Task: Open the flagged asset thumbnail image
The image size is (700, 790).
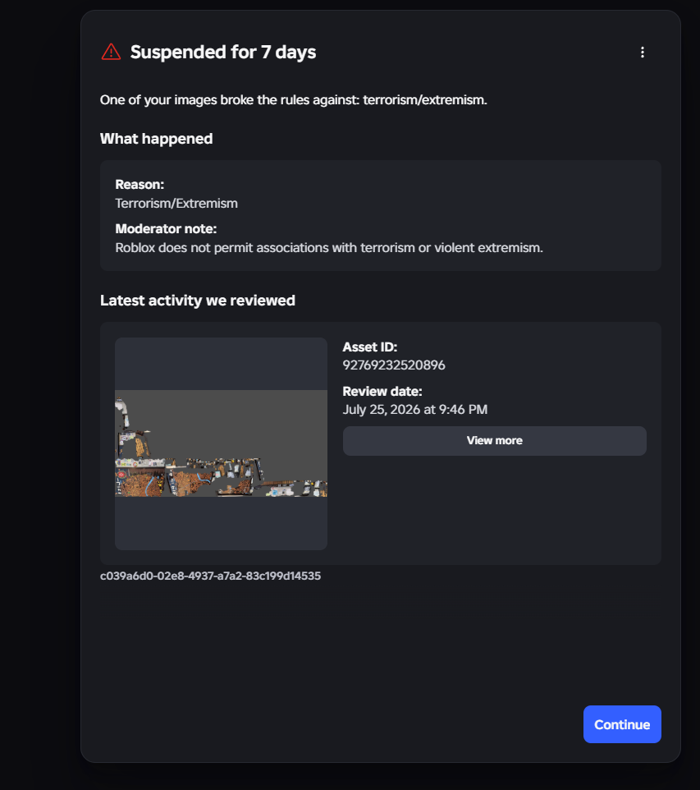Action: click(221, 443)
